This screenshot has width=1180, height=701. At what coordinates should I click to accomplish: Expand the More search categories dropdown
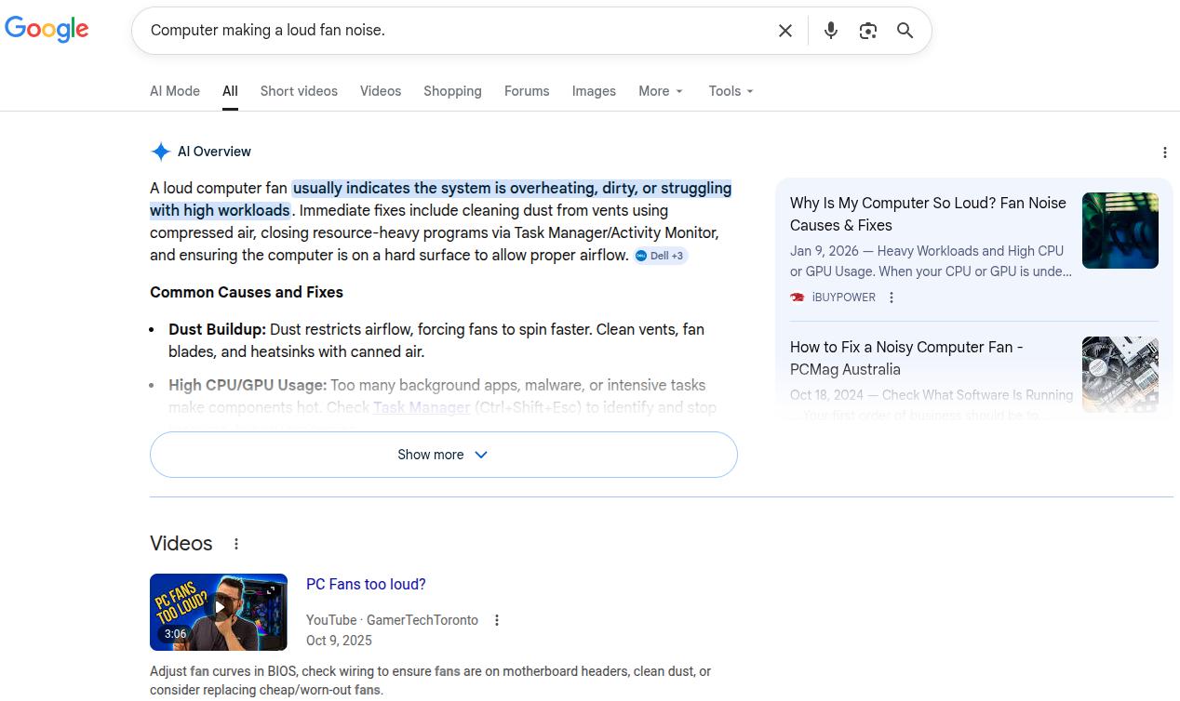tap(660, 91)
